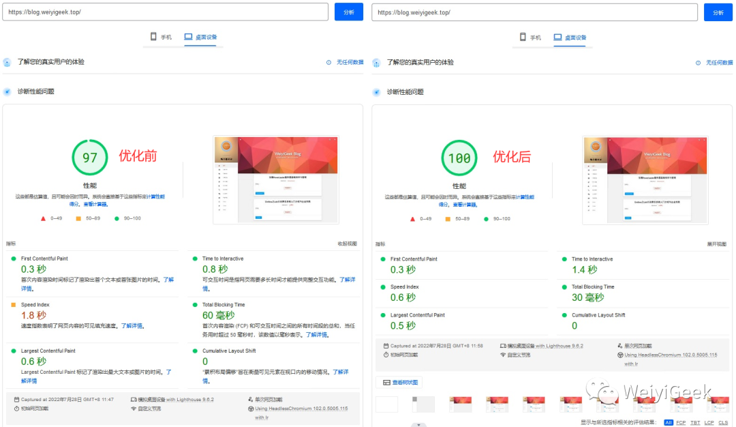The width and height of the screenshot is (736, 427).
Task: Open the page screenshot in 优化前 panel
Action: coord(276,180)
